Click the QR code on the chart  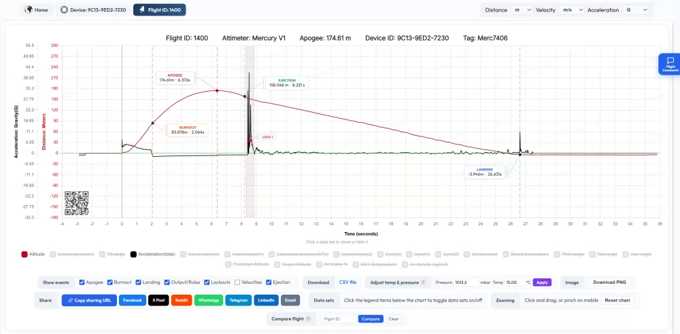[77, 203]
